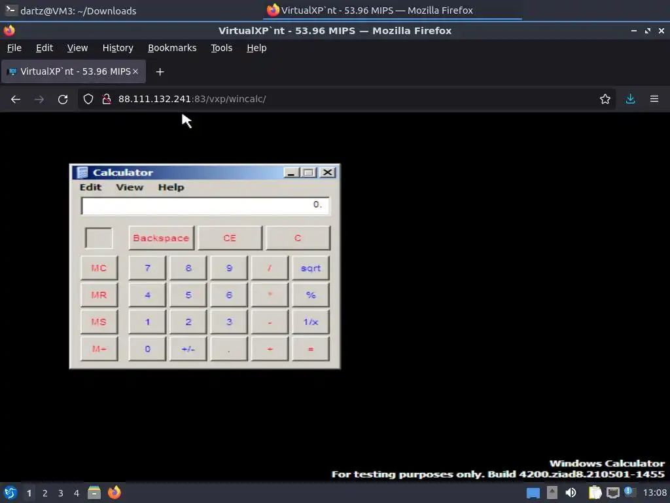Open the desktop start menu icon
670x503 pixels.
pyautogui.click(x=10, y=493)
